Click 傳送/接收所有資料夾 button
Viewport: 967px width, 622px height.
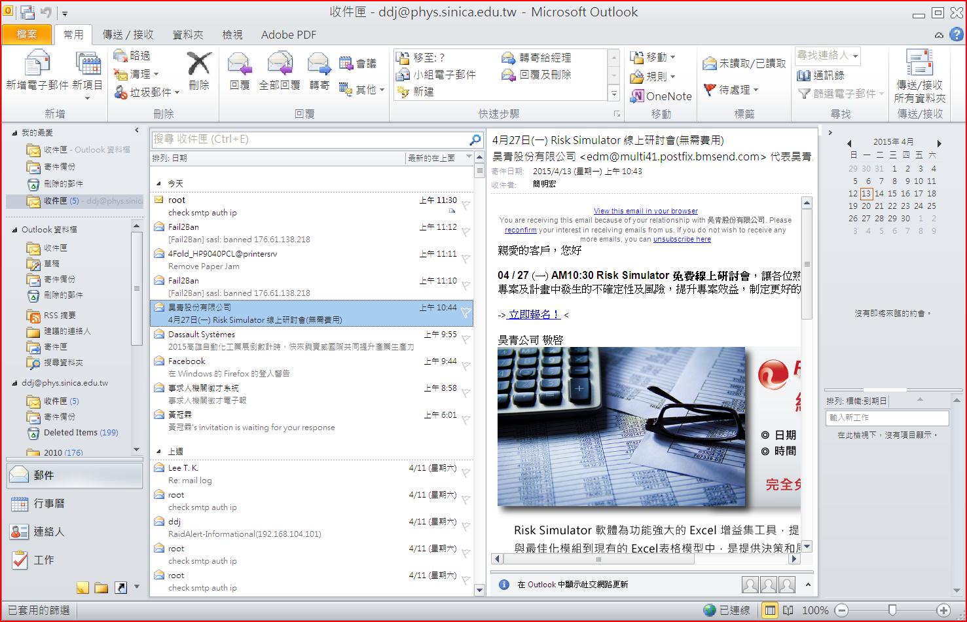tap(920, 75)
